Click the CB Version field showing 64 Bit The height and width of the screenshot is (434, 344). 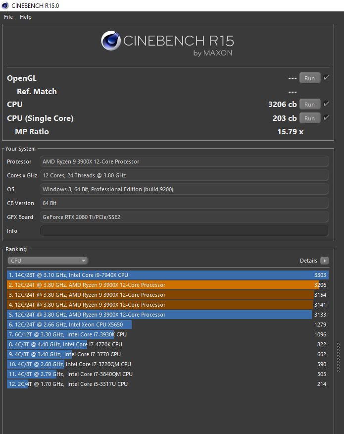184,203
